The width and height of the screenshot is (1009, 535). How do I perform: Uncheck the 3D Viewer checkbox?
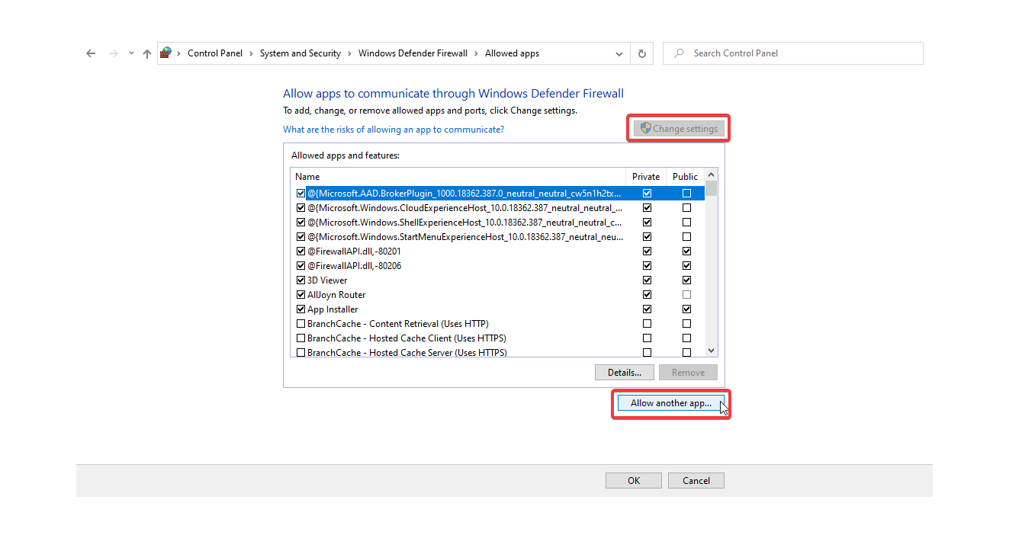pos(300,280)
